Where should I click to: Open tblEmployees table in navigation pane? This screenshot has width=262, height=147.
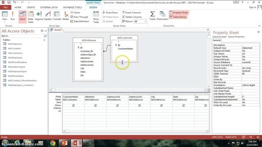[15, 58]
